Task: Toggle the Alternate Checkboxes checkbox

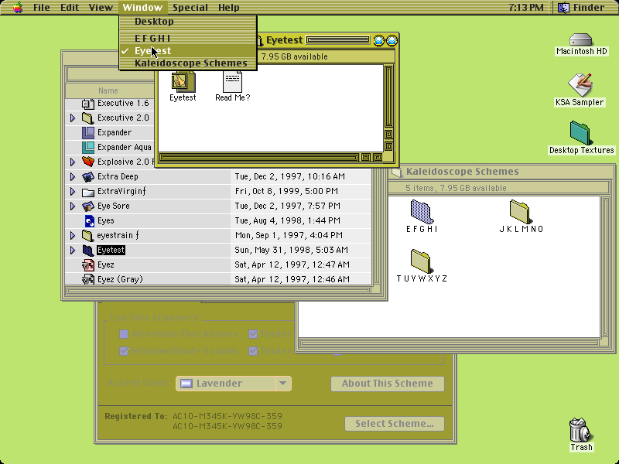Action: 124,334
